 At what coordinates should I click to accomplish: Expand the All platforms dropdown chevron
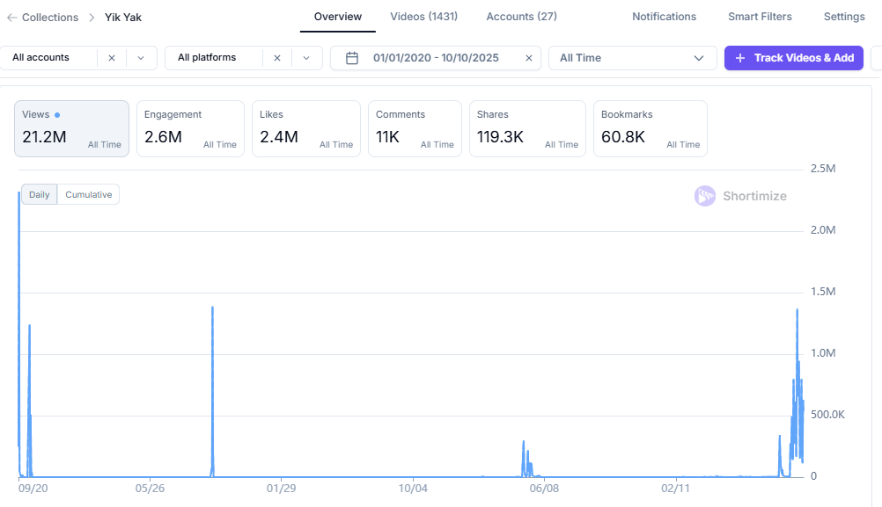[306, 58]
